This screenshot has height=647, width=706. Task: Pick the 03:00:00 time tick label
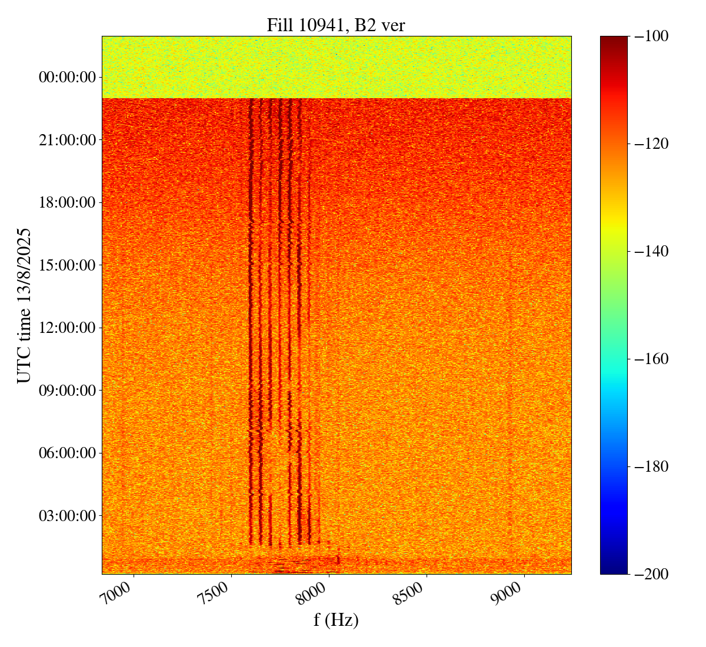[66, 515]
